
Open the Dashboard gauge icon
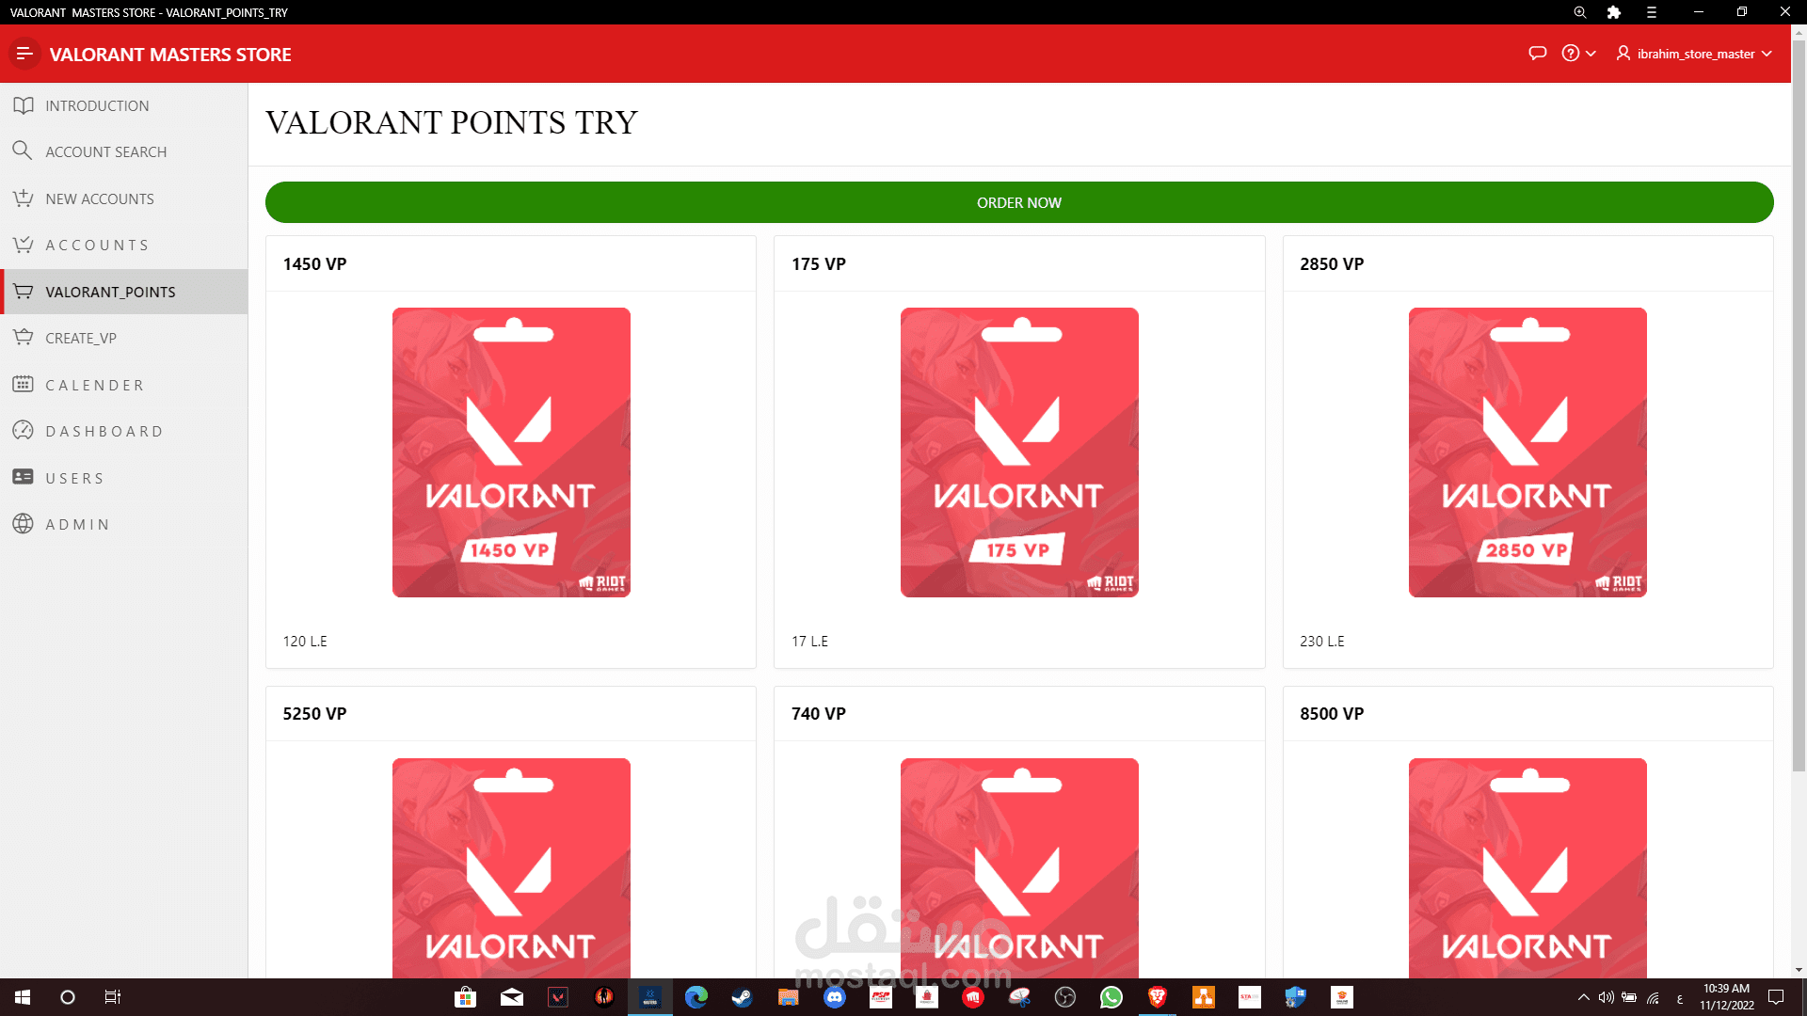click(24, 431)
